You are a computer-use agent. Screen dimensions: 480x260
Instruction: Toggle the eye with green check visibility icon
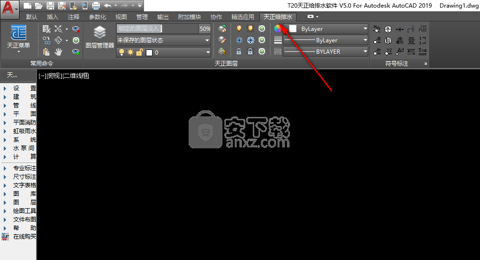(76, 52)
